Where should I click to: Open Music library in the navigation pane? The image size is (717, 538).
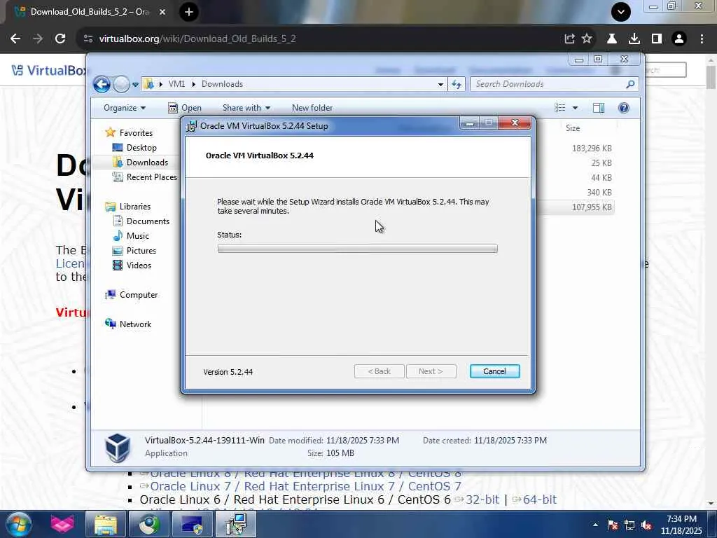(x=138, y=236)
